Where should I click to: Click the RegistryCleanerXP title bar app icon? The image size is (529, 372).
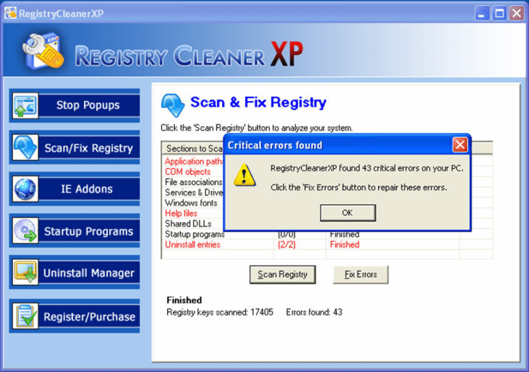tap(10, 13)
